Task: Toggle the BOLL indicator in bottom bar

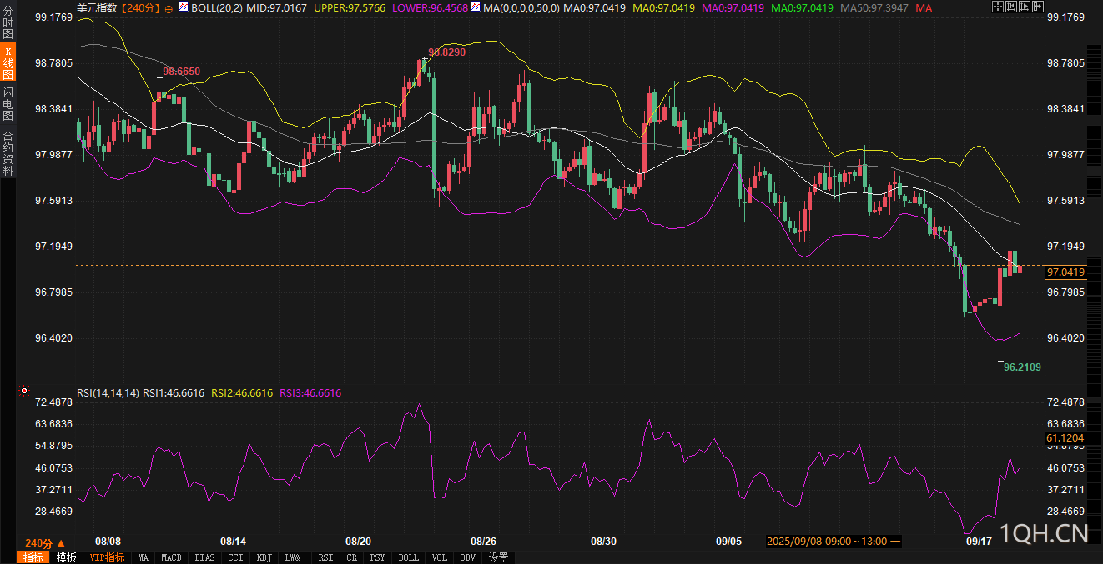Action: pos(408,557)
